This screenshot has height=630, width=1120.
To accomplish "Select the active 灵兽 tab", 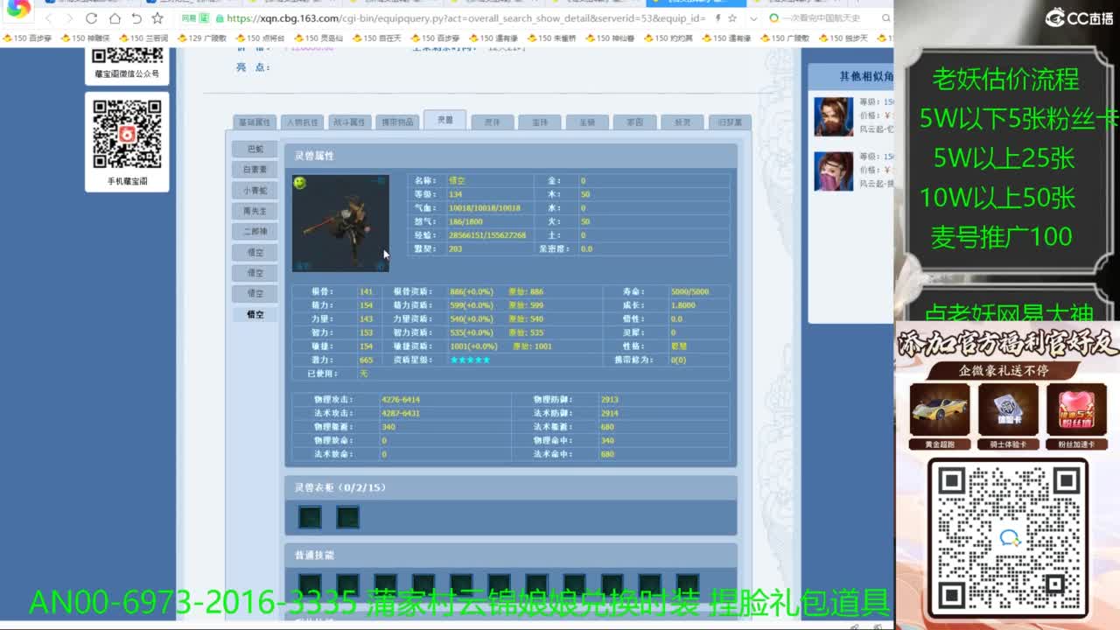I will pyautogui.click(x=444, y=120).
